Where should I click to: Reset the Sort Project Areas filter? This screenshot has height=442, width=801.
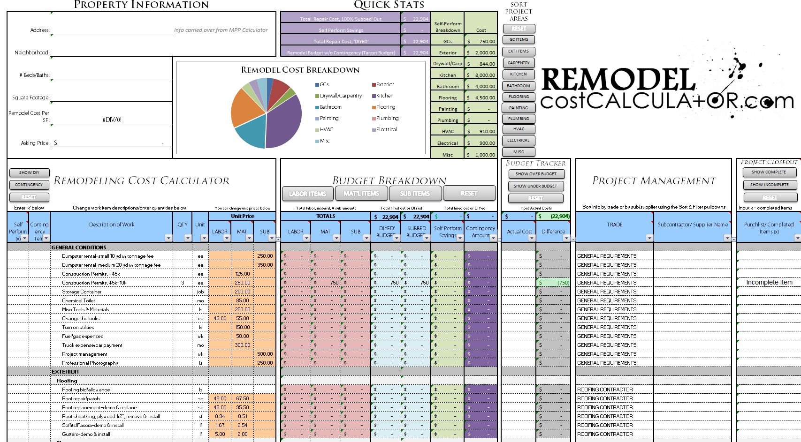coord(519,29)
